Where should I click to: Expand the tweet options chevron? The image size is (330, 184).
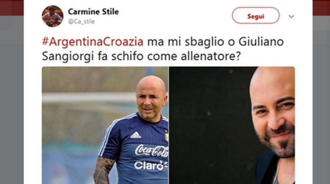pos(291,17)
